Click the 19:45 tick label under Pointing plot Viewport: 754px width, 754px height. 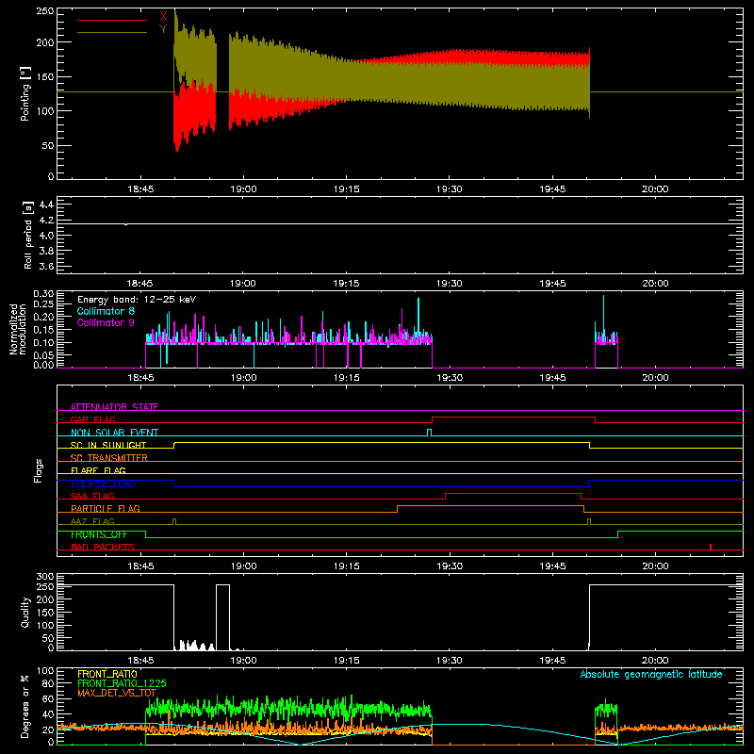click(x=552, y=189)
